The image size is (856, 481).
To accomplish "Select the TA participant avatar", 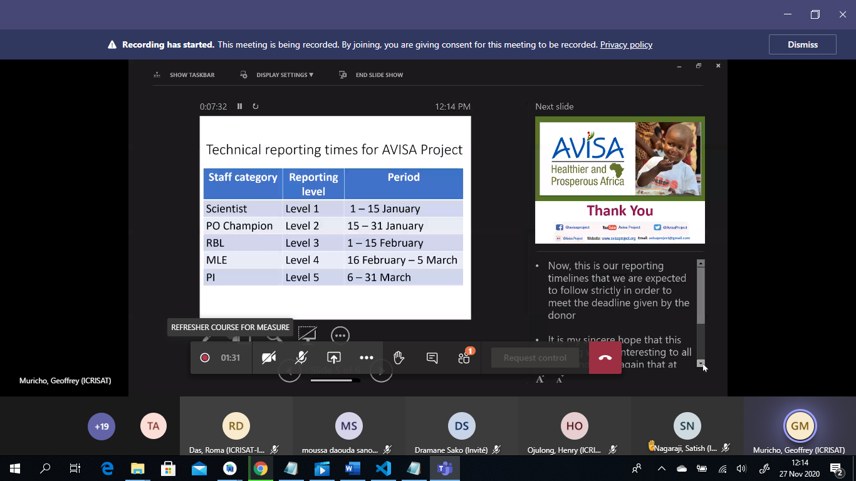I will [x=154, y=427].
